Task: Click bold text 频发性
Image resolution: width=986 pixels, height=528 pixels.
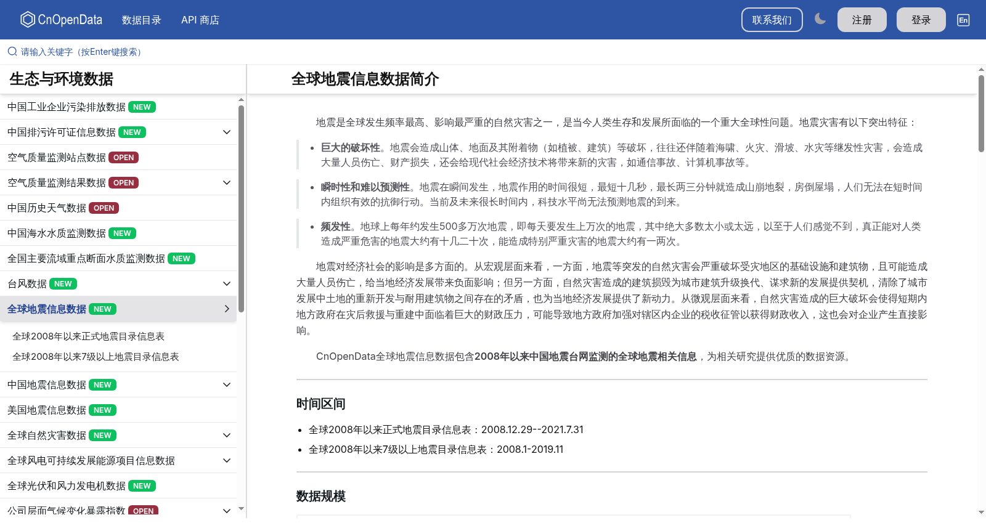Action: pos(336,227)
